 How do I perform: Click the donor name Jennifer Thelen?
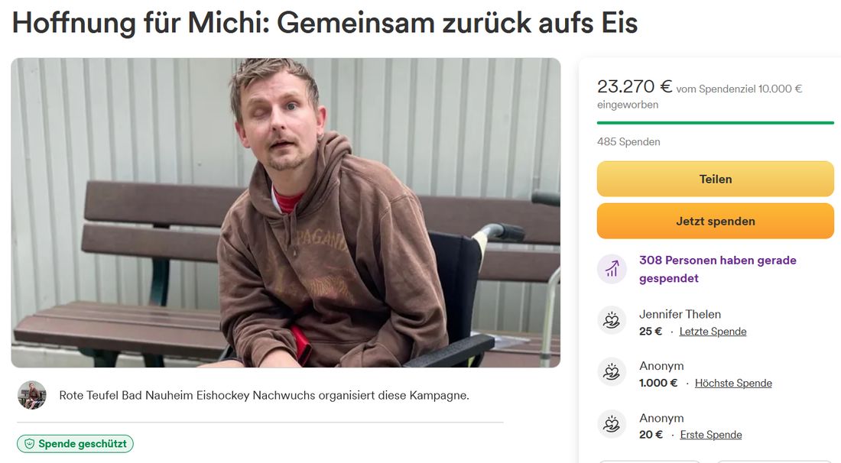tap(680, 315)
